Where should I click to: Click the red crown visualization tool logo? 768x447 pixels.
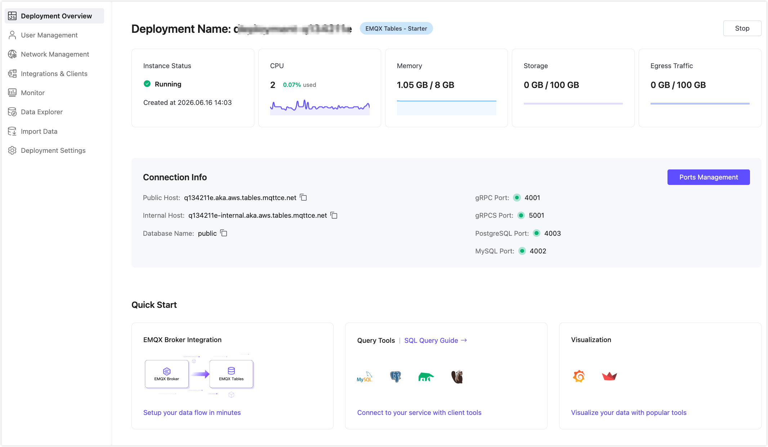(x=610, y=376)
